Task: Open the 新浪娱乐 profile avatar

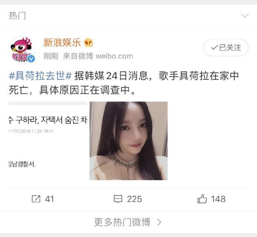Action: [22, 50]
